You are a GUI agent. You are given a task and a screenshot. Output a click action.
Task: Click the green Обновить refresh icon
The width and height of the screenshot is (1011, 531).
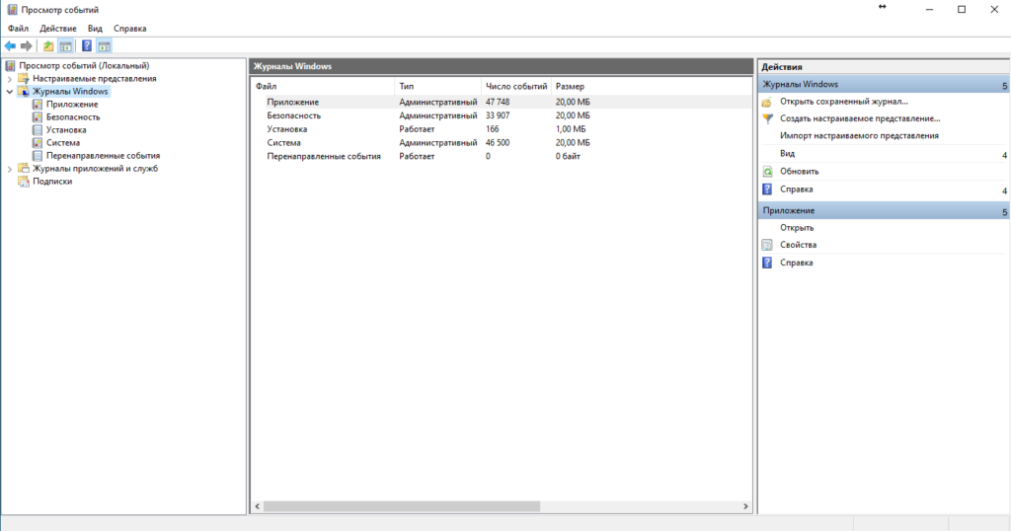point(767,172)
